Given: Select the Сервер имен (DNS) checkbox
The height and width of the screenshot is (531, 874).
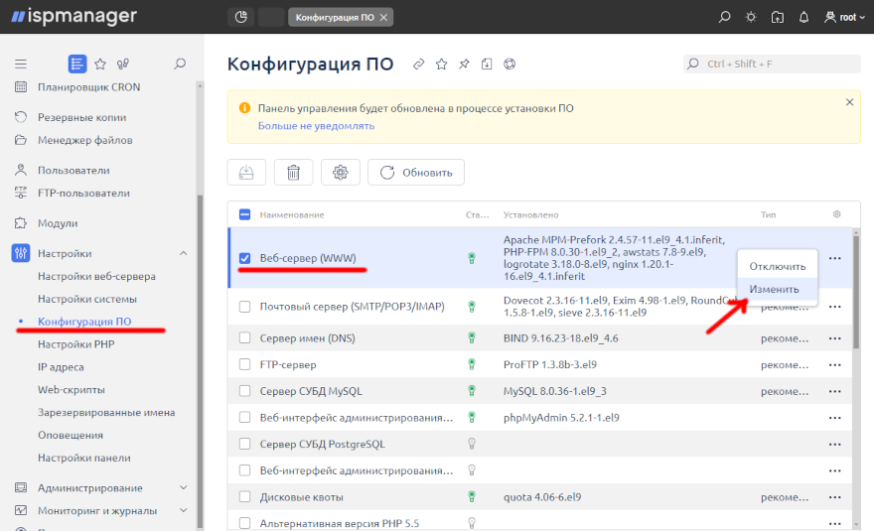Looking at the screenshot, I should click(244, 337).
